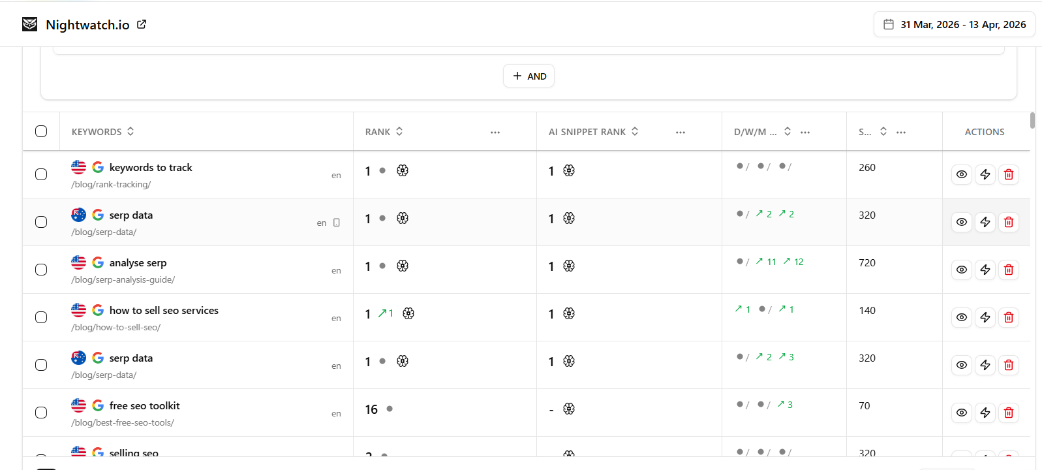Select the how to sell seo services checkbox
The width and height of the screenshot is (1042, 470).
41,317
